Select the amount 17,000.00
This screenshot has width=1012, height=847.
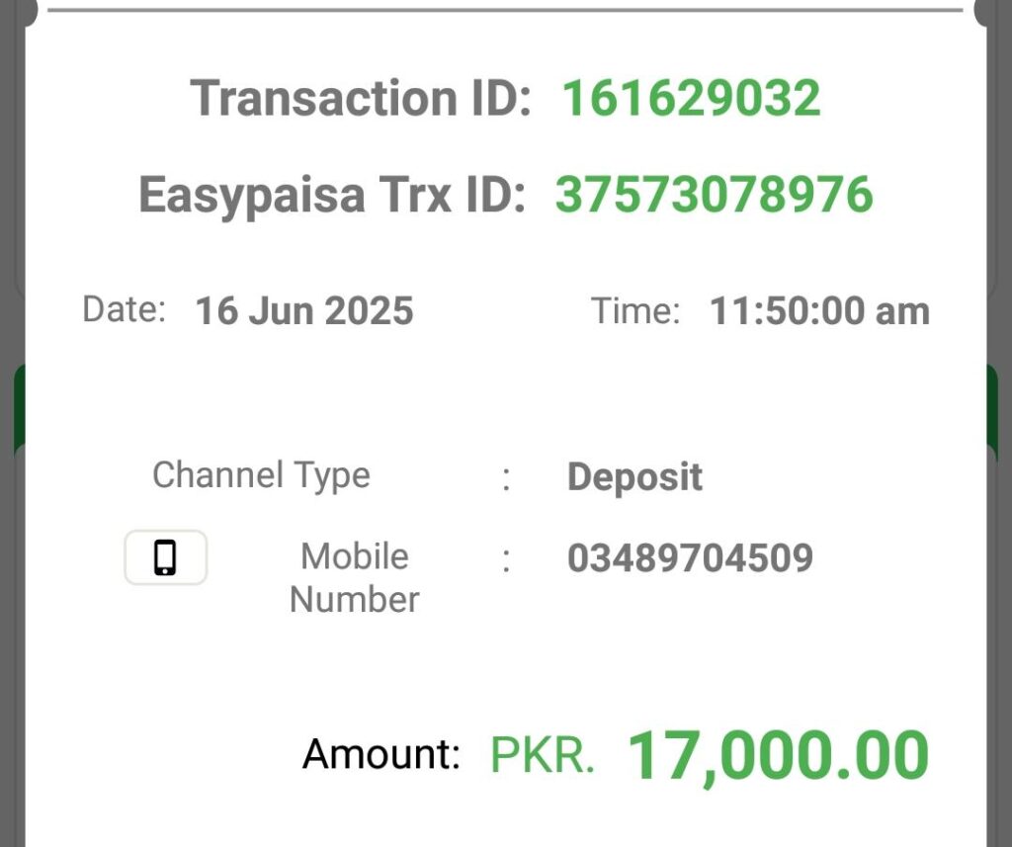click(x=779, y=756)
